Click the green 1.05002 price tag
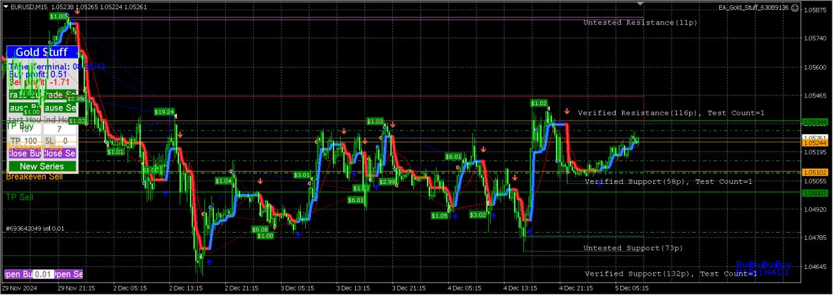The width and height of the screenshot is (833, 295). tap(815, 193)
